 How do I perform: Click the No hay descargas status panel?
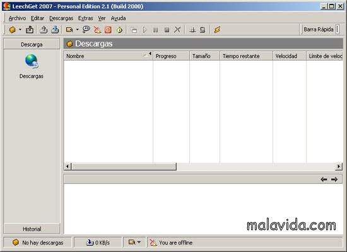point(38,243)
